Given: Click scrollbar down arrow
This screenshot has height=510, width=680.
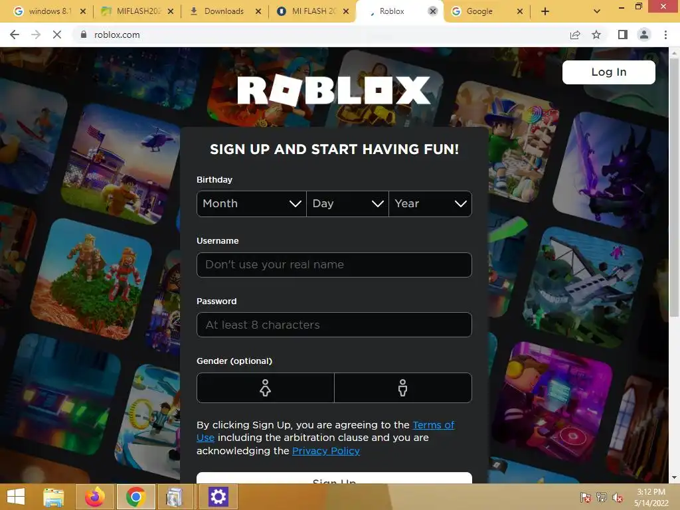Looking at the screenshot, I should [x=674, y=478].
